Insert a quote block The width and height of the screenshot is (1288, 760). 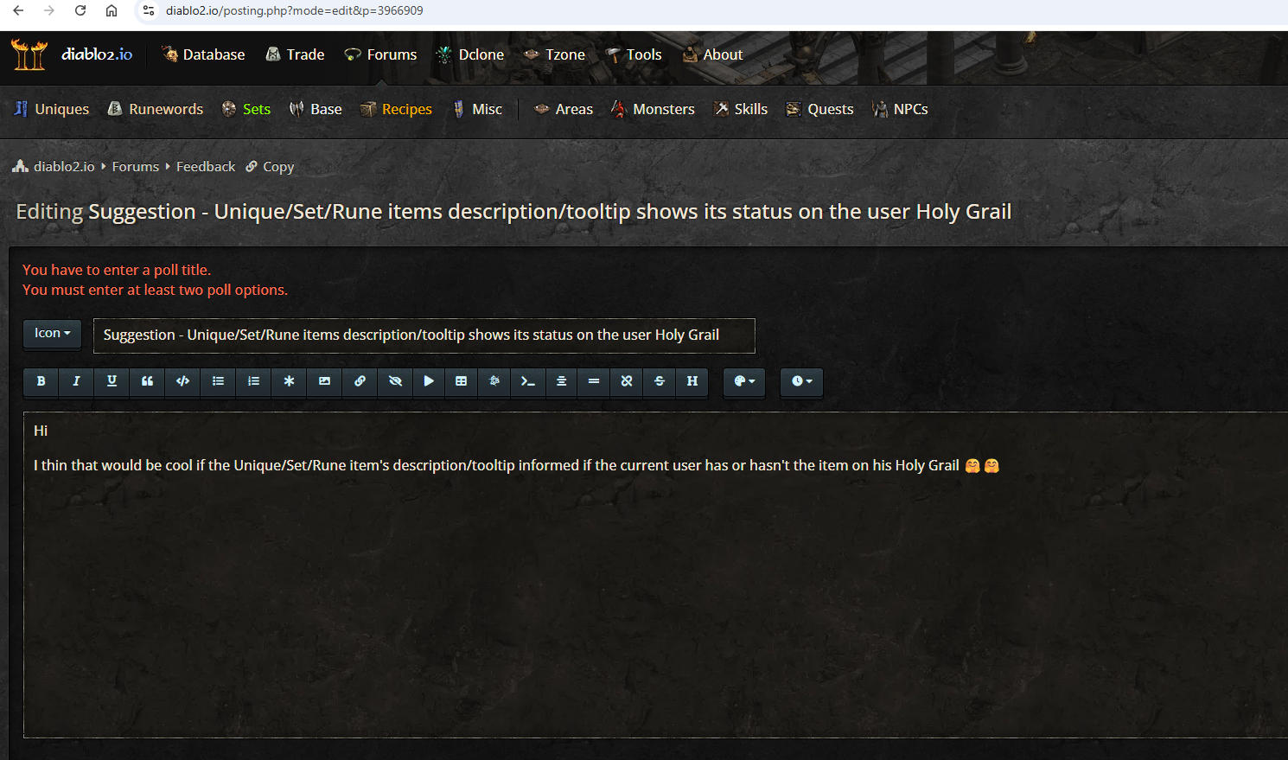click(147, 381)
